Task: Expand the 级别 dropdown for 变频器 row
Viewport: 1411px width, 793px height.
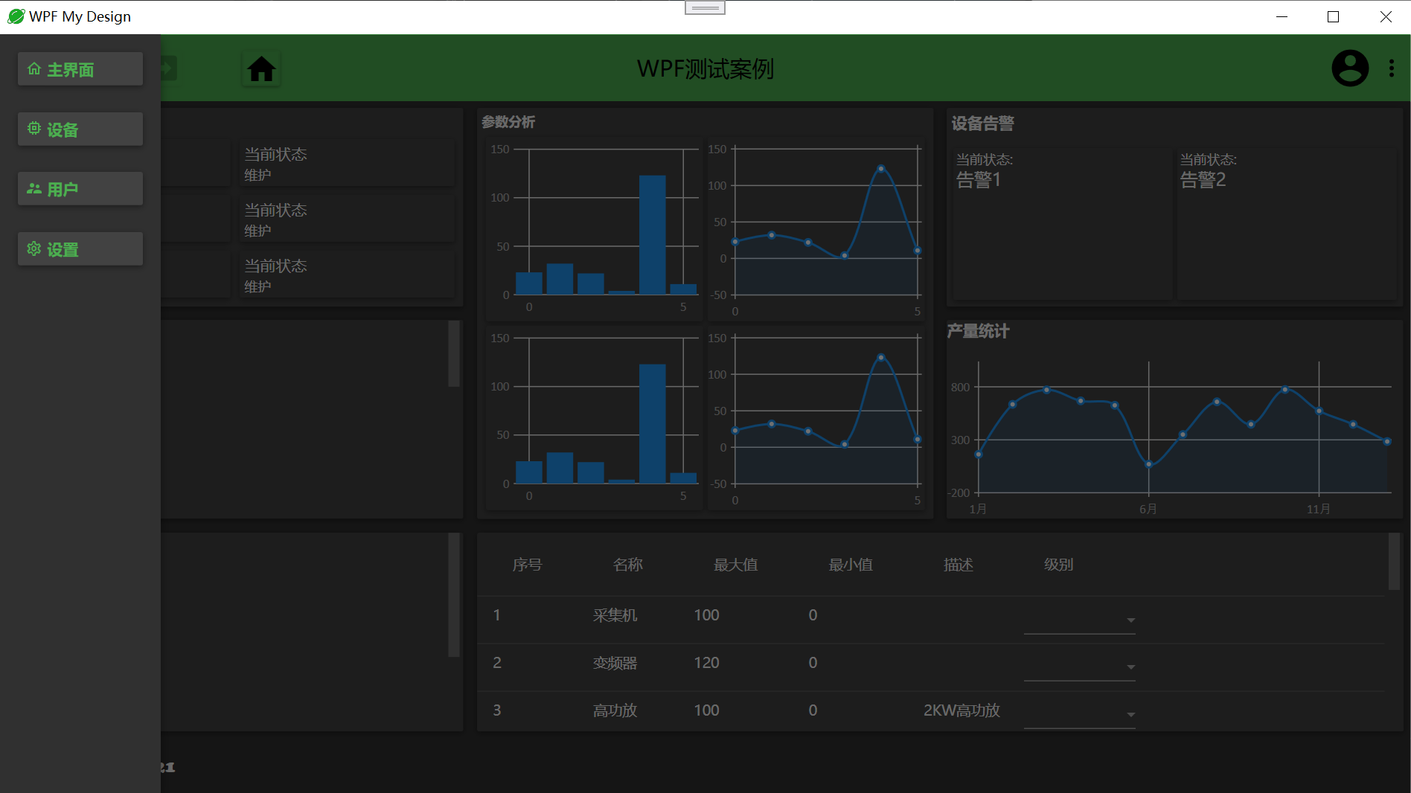Action: click(x=1080, y=667)
